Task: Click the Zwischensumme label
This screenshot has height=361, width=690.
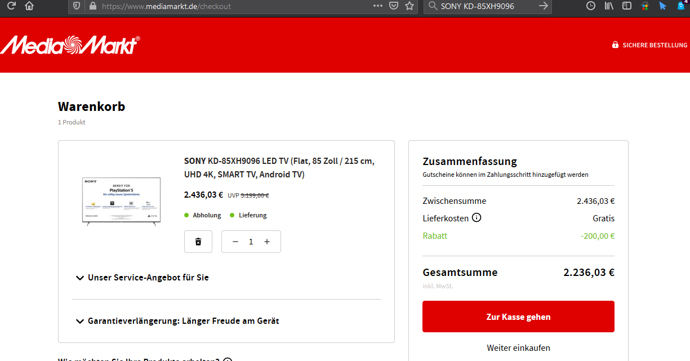Action: click(x=455, y=201)
